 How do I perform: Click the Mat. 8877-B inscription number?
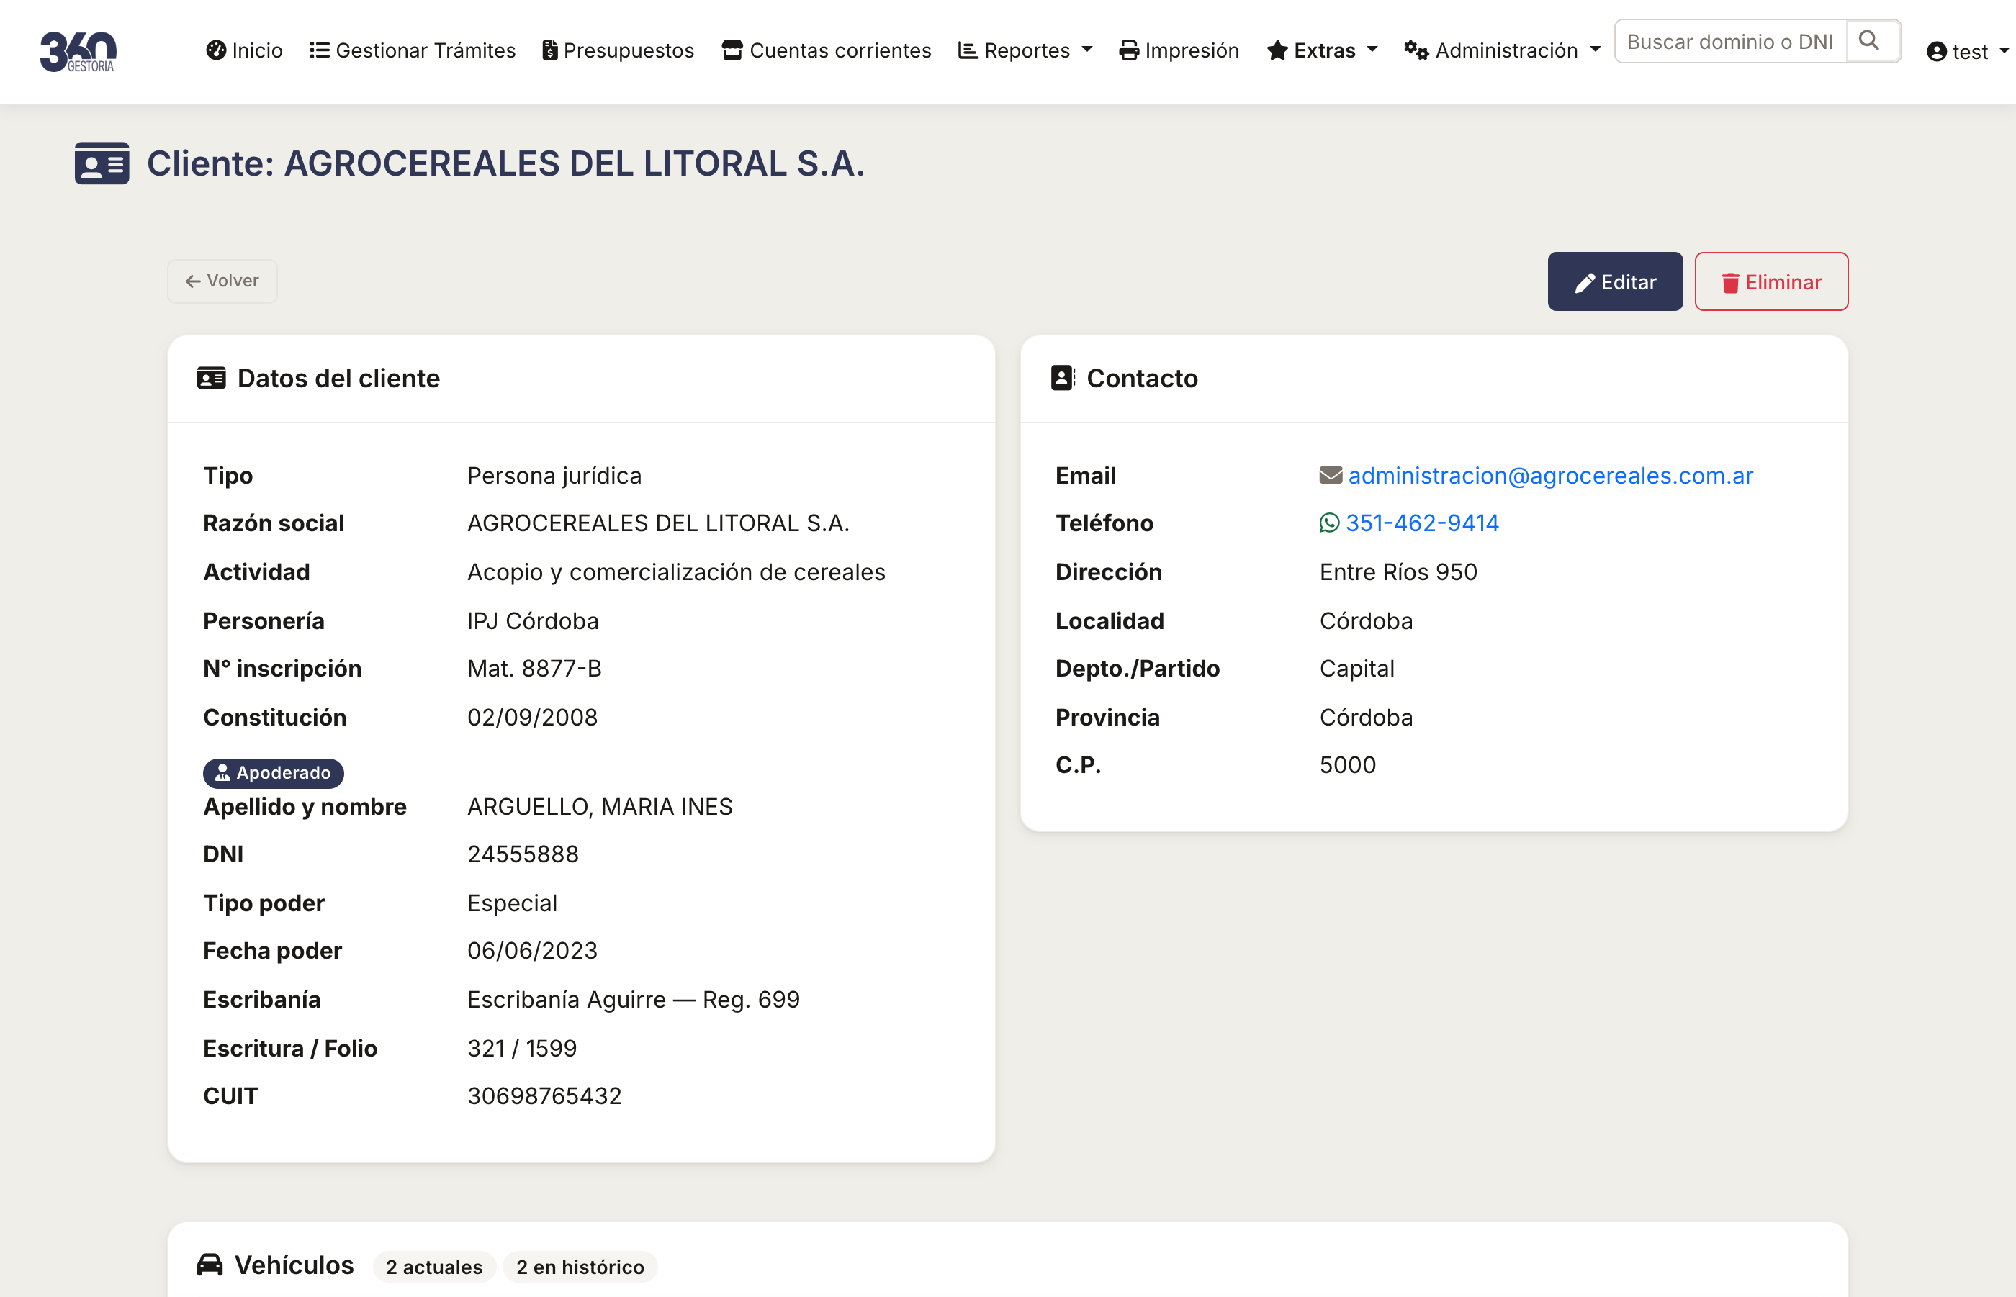pos(534,669)
